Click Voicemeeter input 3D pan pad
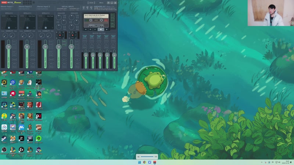This screenshot has height=165, width=294. [x=60, y=35]
